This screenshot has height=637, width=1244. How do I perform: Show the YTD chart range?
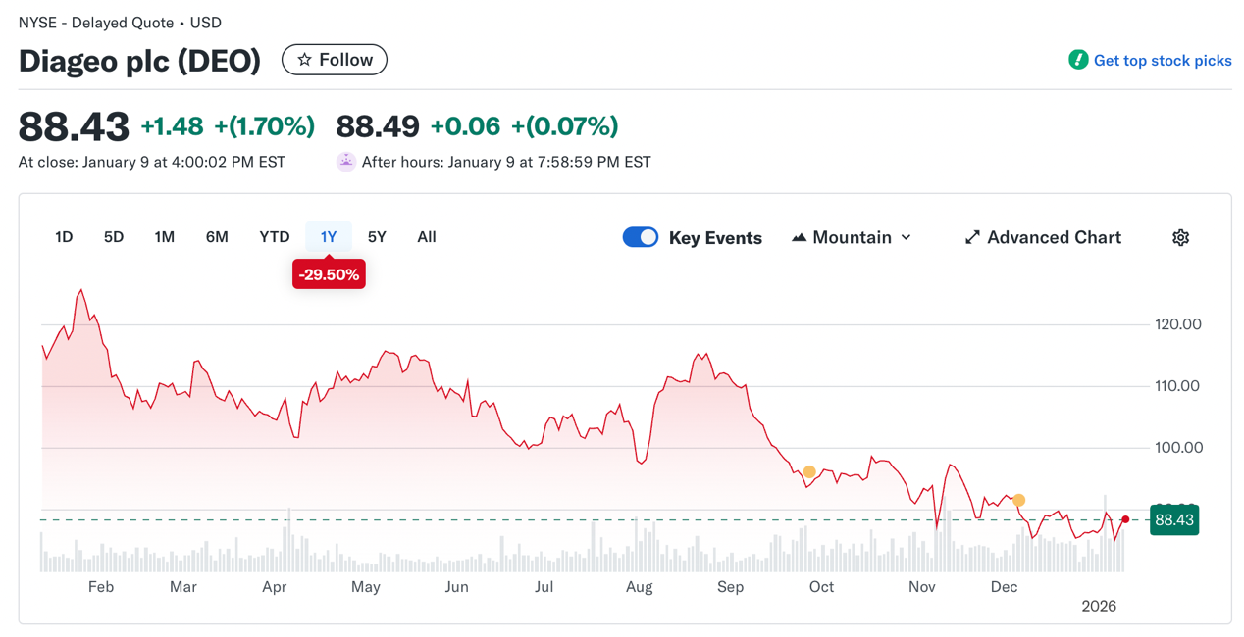click(x=275, y=237)
